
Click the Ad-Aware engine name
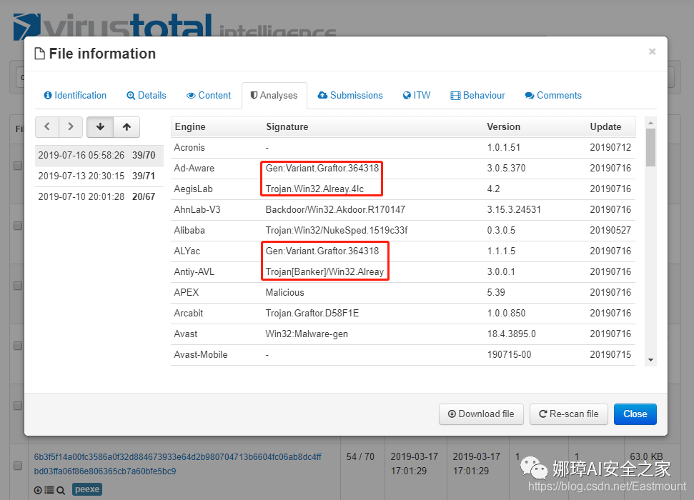[x=194, y=169]
